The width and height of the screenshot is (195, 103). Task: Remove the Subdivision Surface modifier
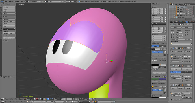tap(191, 66)
